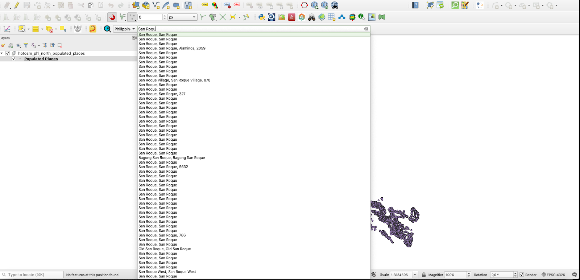The image size is (580, 280).
Task: Choose 'Bagong San Roque' from search results
Action: (171, 158)
